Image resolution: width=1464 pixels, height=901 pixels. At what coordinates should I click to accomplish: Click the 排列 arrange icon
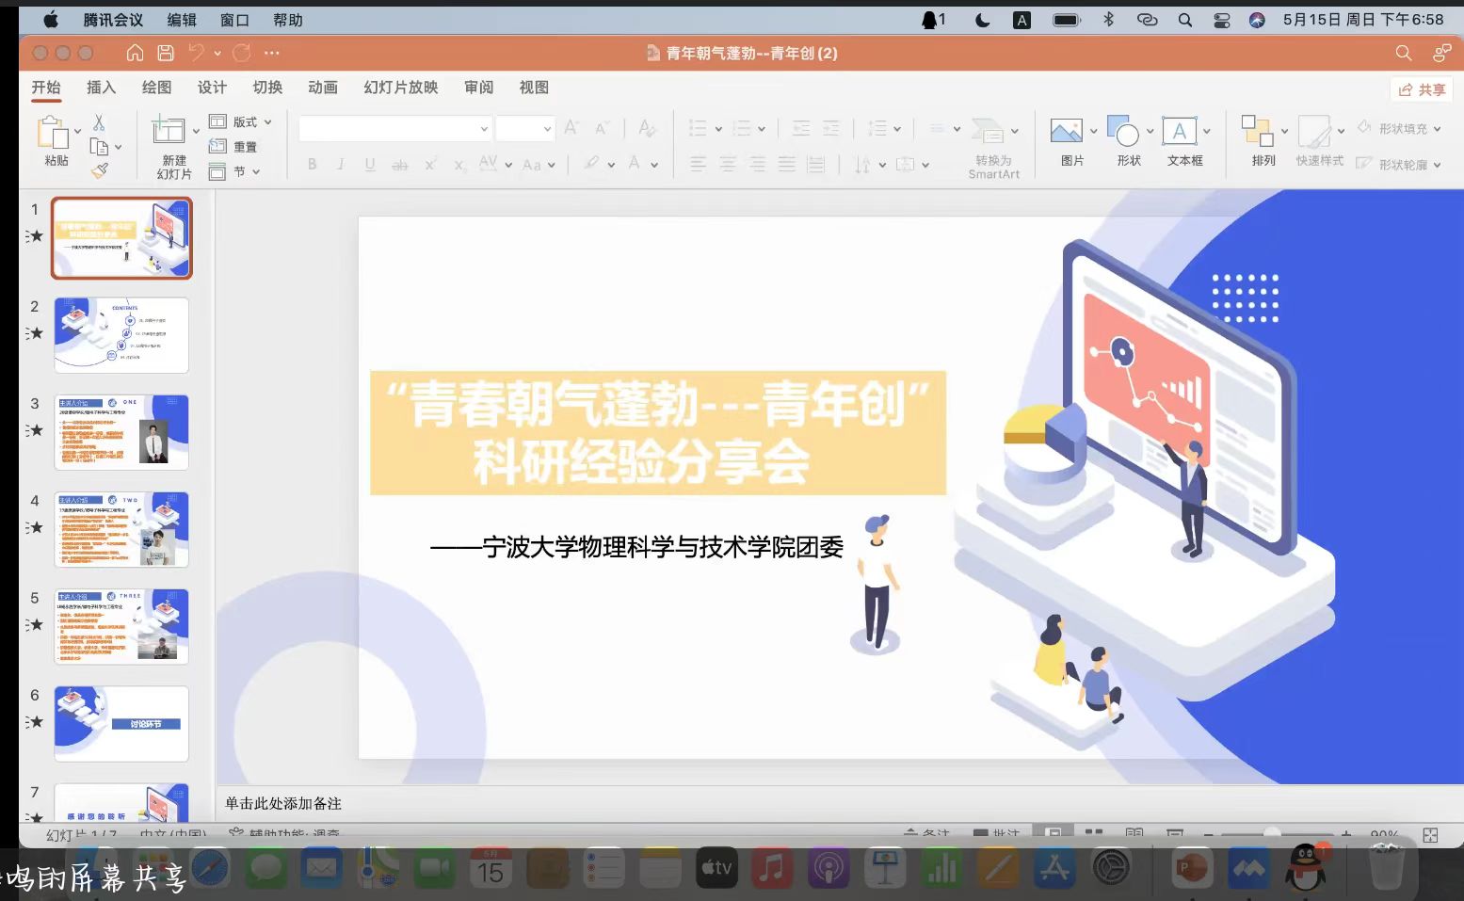point(1257,132)
